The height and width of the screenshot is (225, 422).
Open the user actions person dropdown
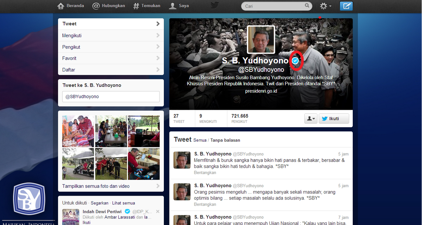311,119
